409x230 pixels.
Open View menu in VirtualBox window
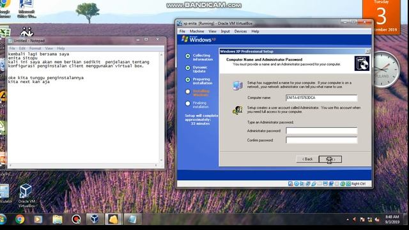pos(212,31)
